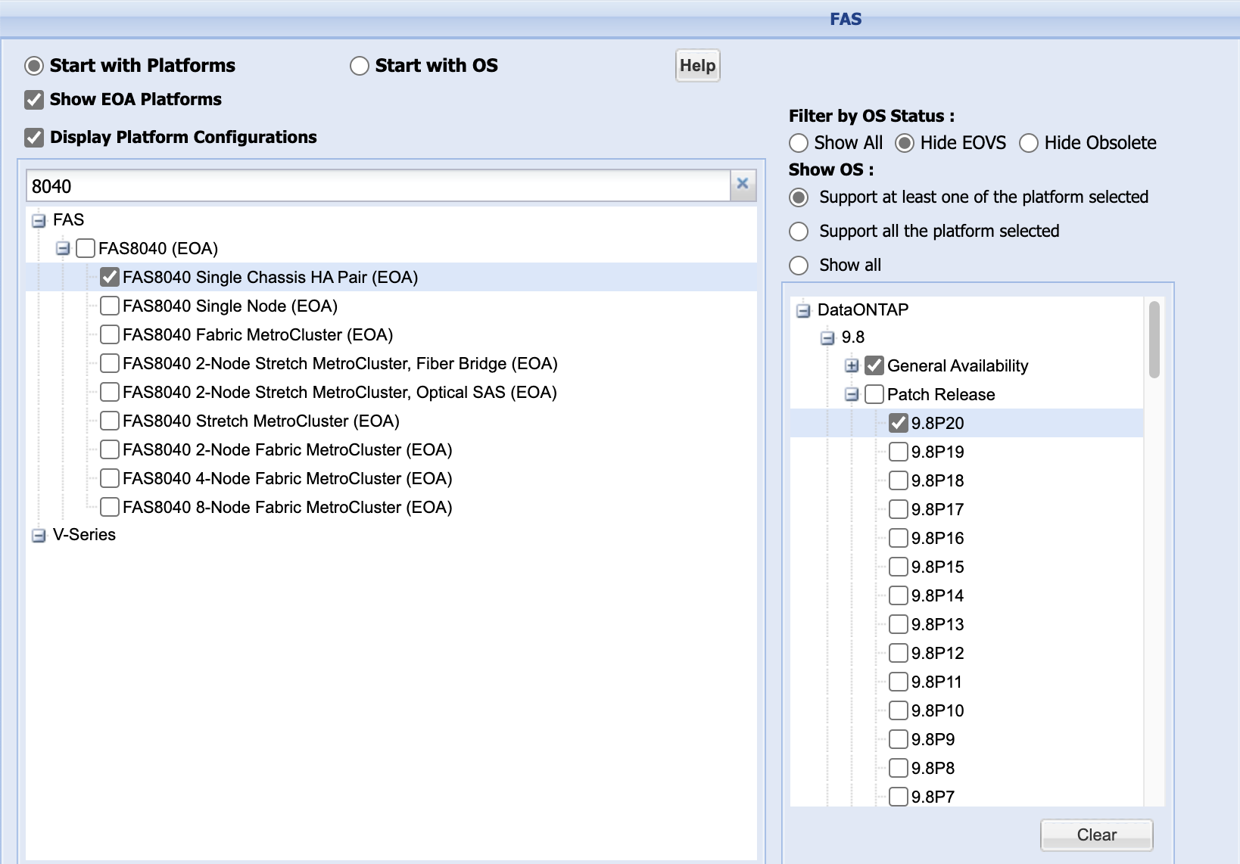Click the OS list vertical scrollbar

click(x=1154, y=340)
